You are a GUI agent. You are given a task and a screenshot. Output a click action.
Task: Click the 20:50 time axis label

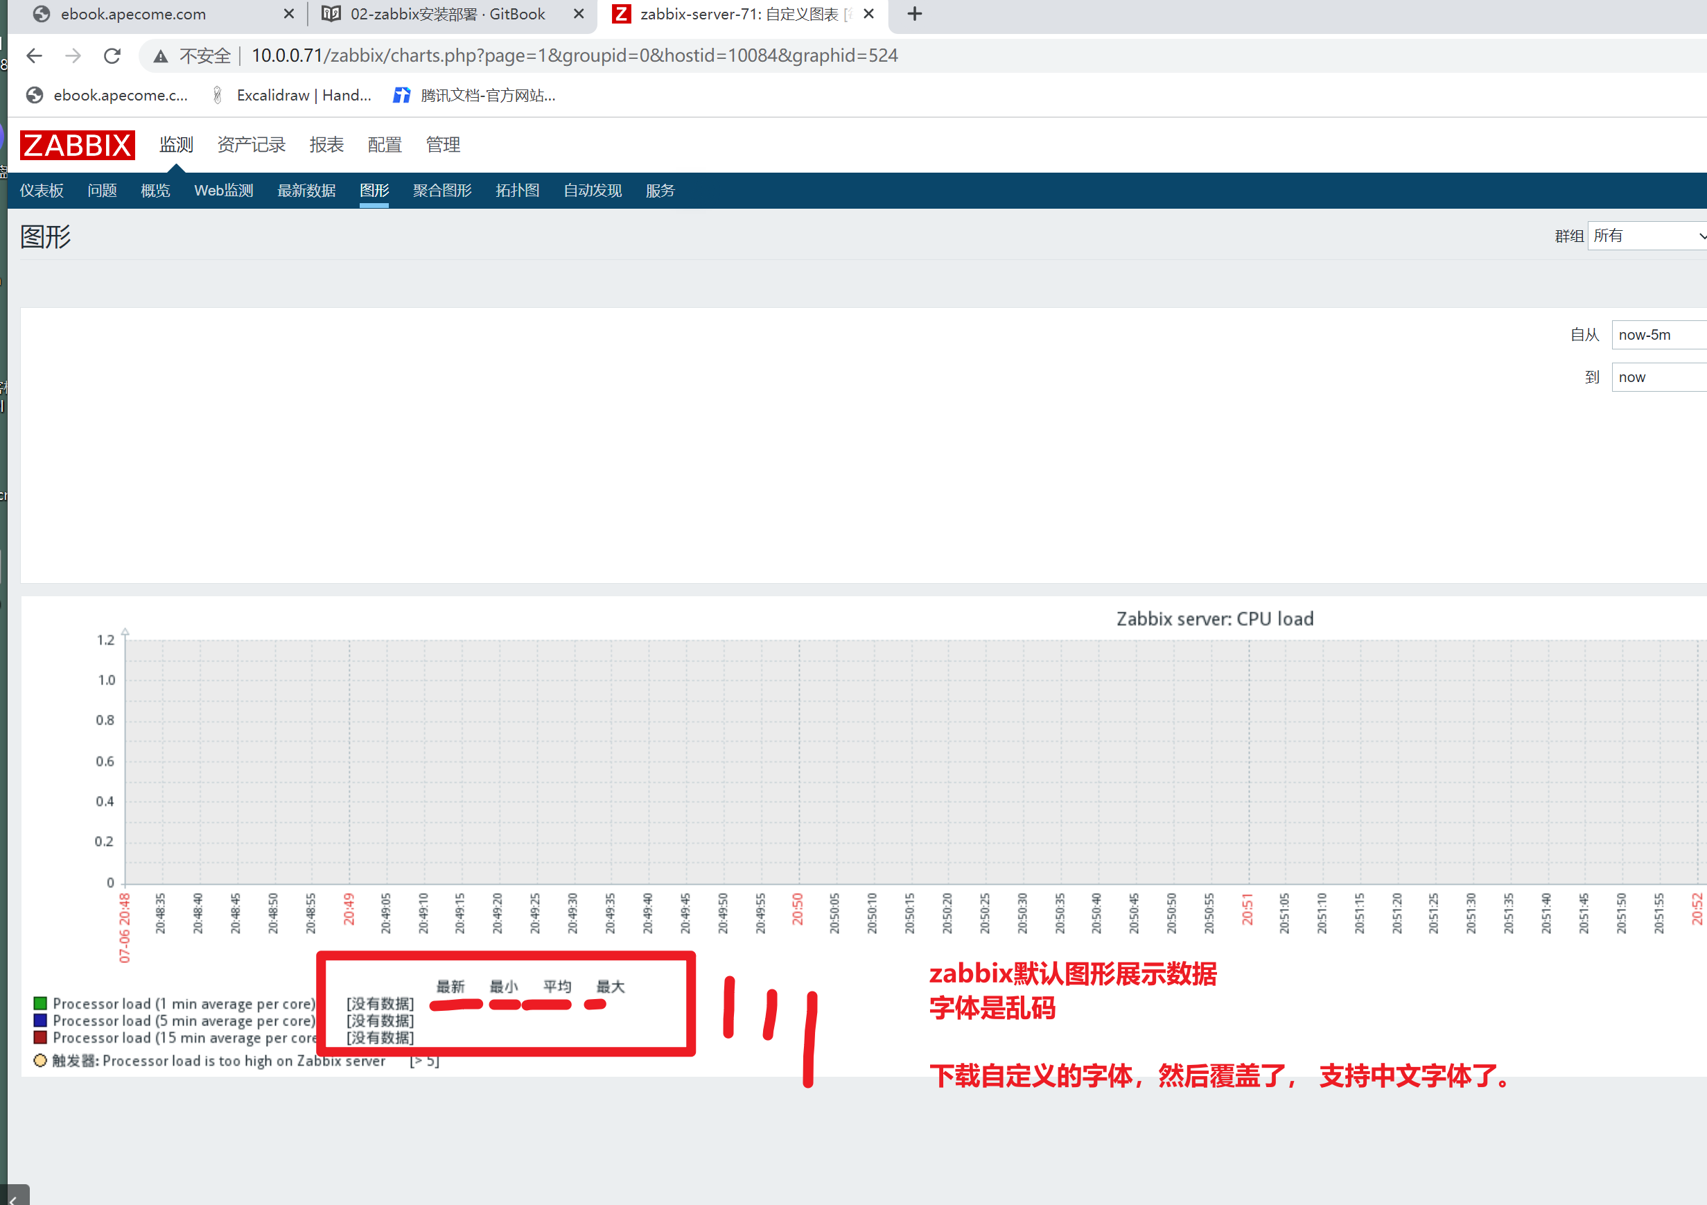[798, 909]
